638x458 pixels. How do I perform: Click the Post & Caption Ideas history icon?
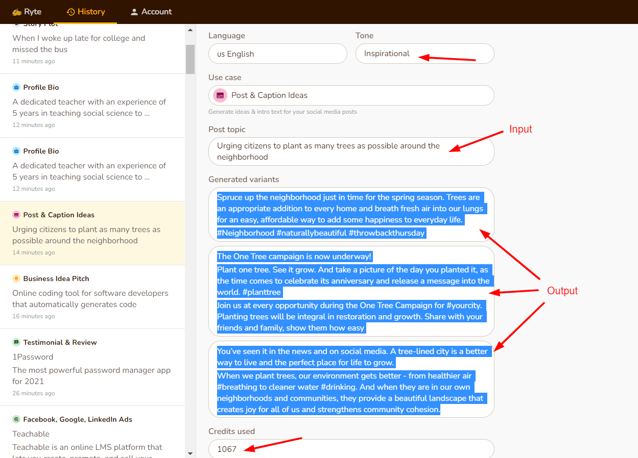[x=16, y=215]
